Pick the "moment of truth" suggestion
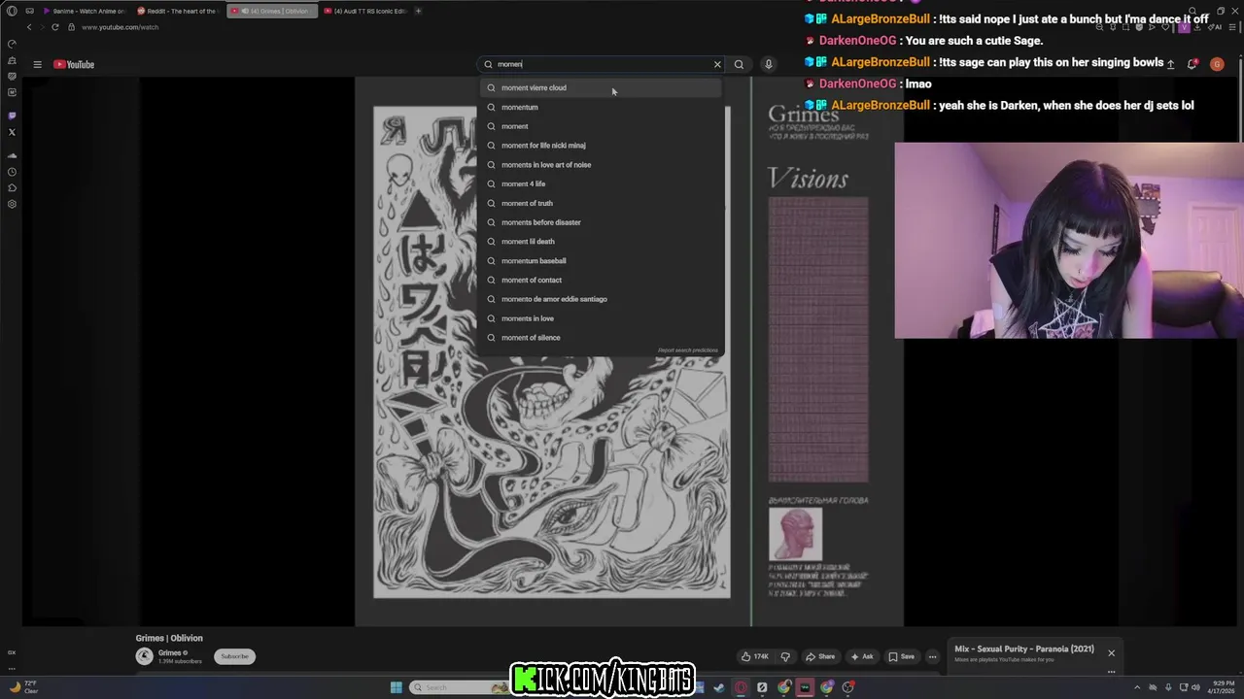 601,203
